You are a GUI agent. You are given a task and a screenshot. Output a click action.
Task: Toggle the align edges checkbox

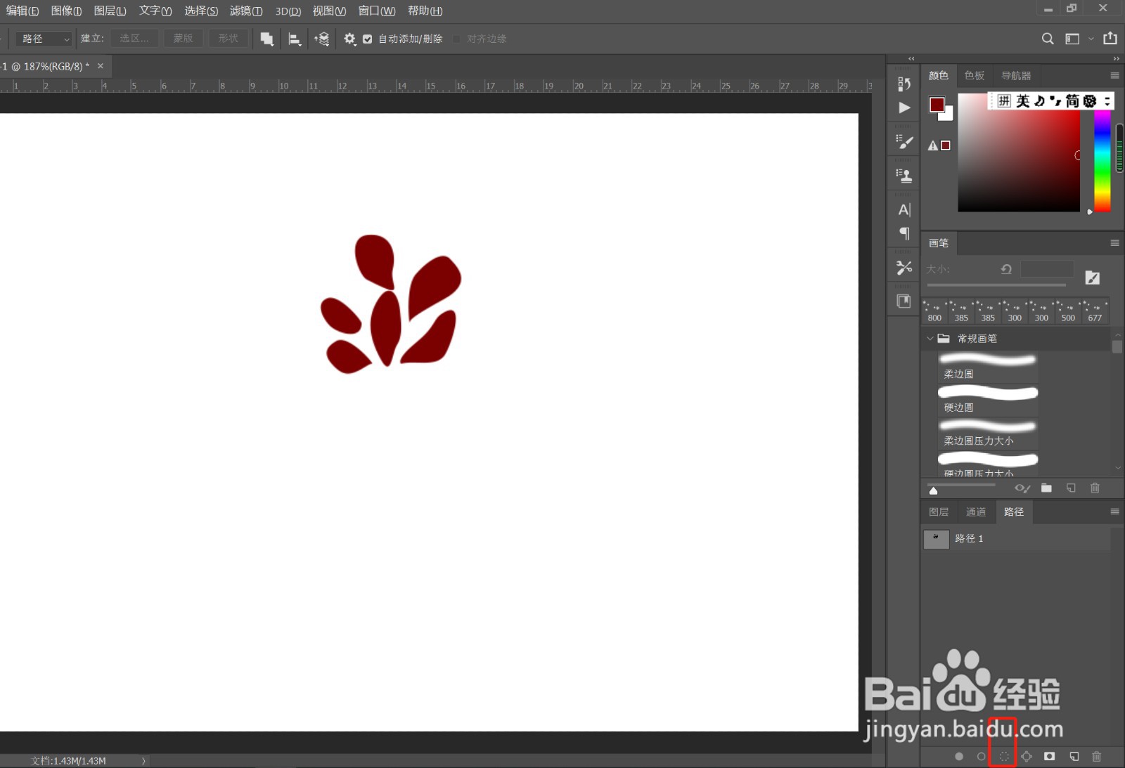pyautogui.click(x=456, y=39)
